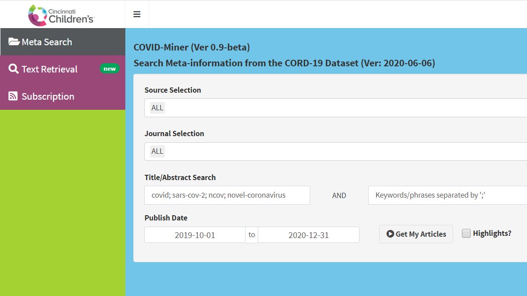Click the COVID-Miner (Ver 0.9-beta) heading
The width and height of the screenshot is (527, 296).
(191, 47)
